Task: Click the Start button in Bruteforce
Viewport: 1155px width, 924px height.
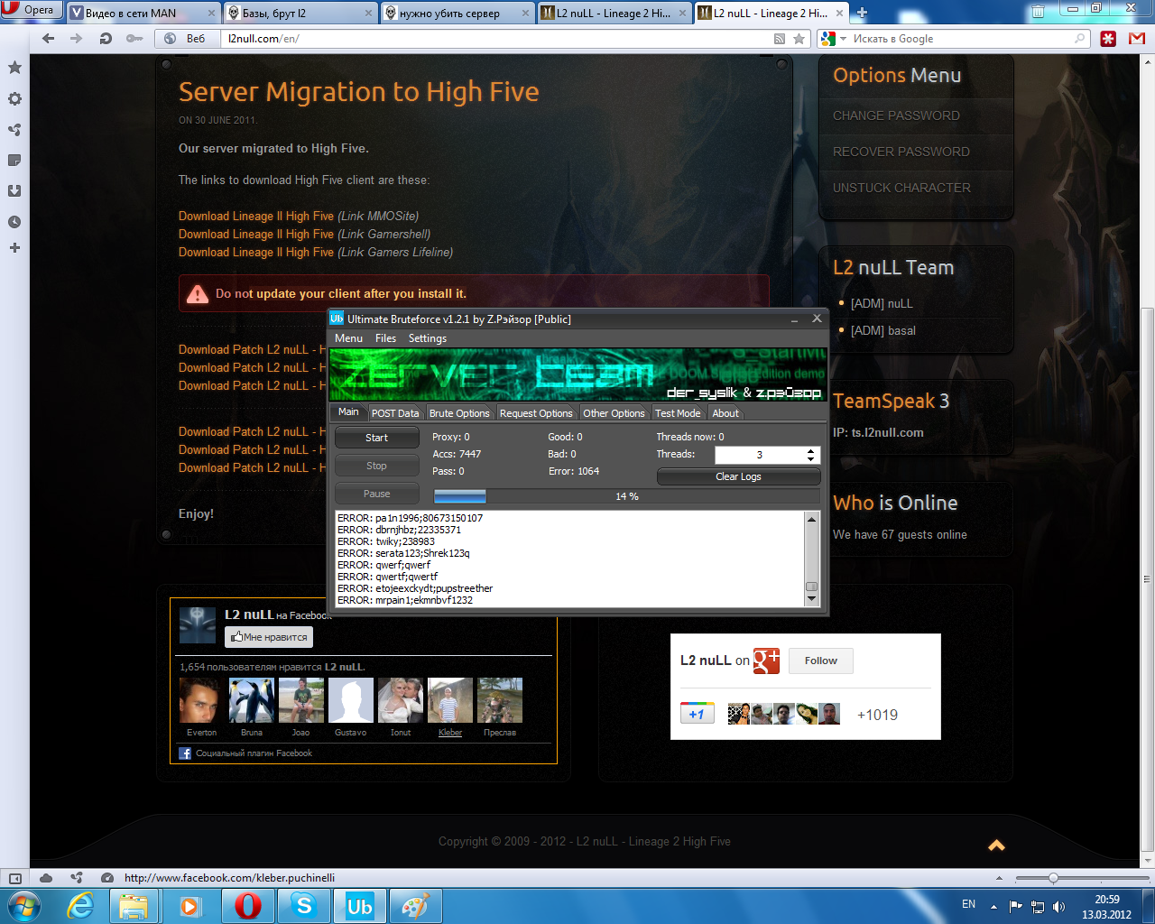Action: pyautogui.click(x=377, y=438)
